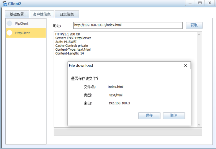
Task: Switch to the 客户端信息 tab
Action: pos(42,14)
